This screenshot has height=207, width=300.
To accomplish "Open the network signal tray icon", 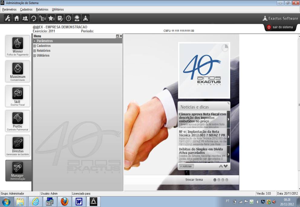I will 240,202.
